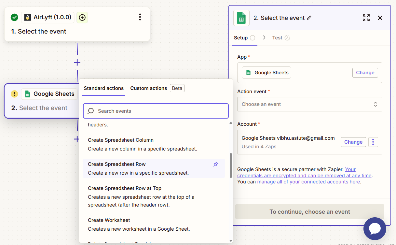Click the text 2. Select the event in step card
The width and height of the screenshot is (396, 245).
coord(39,108)
